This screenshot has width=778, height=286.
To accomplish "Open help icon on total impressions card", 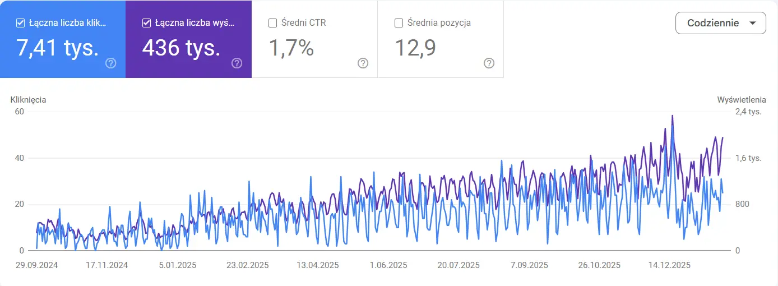I will pos(237,63).
